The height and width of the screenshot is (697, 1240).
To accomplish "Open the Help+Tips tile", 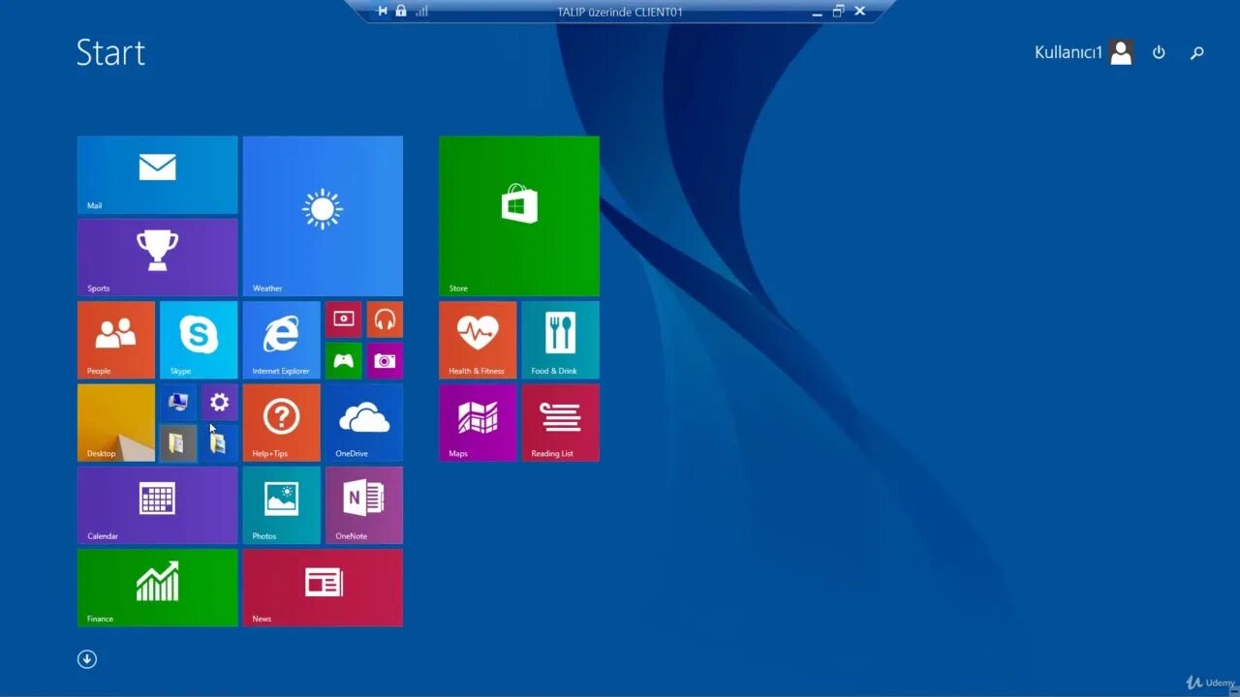I will [281, 422].
